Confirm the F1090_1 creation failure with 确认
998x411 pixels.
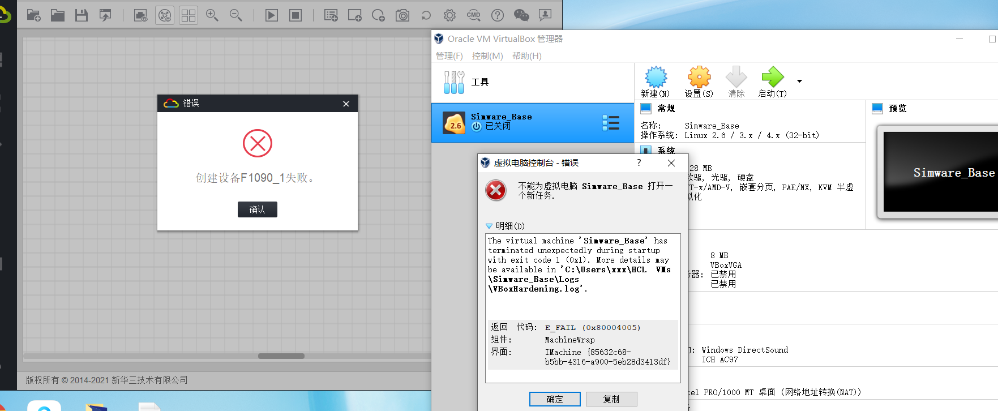[x=258, y=209]
